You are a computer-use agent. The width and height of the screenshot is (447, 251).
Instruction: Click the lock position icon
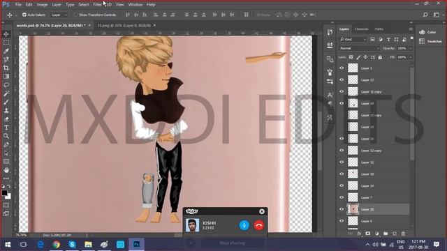[365, 57]
